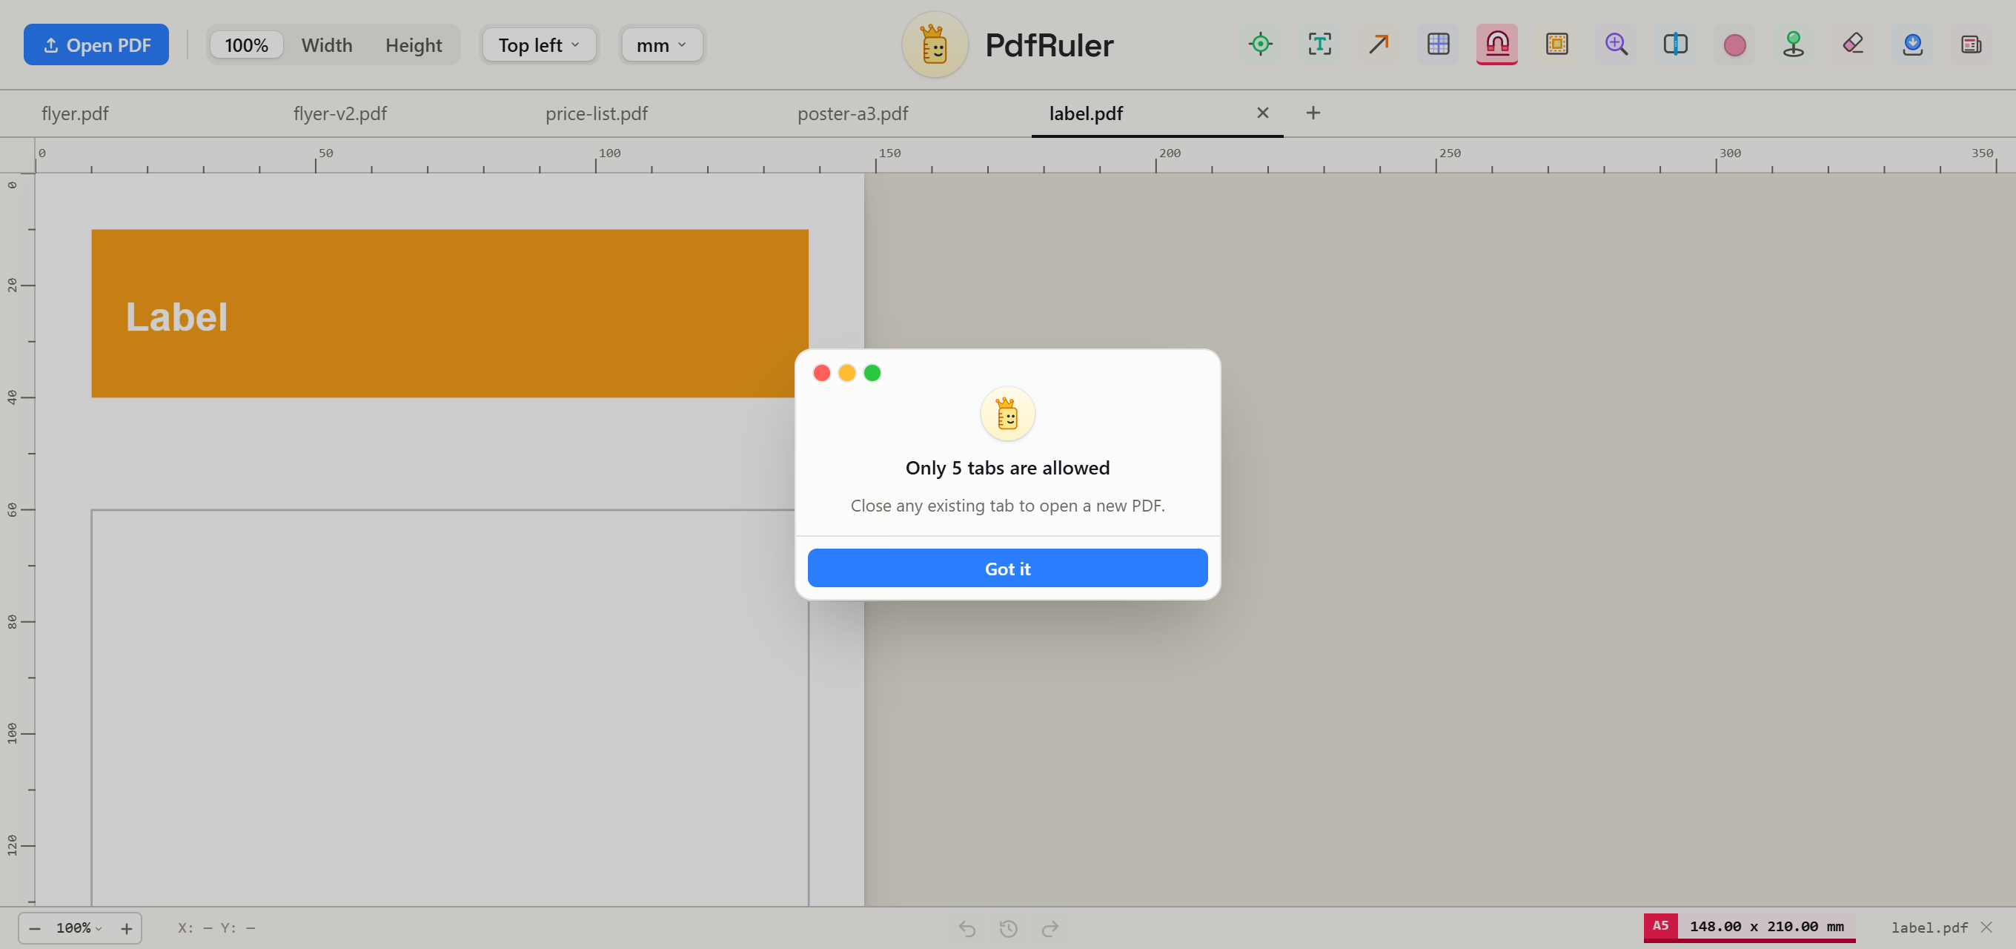
Task: Open the split compare view
Action: click(1676, 44)
